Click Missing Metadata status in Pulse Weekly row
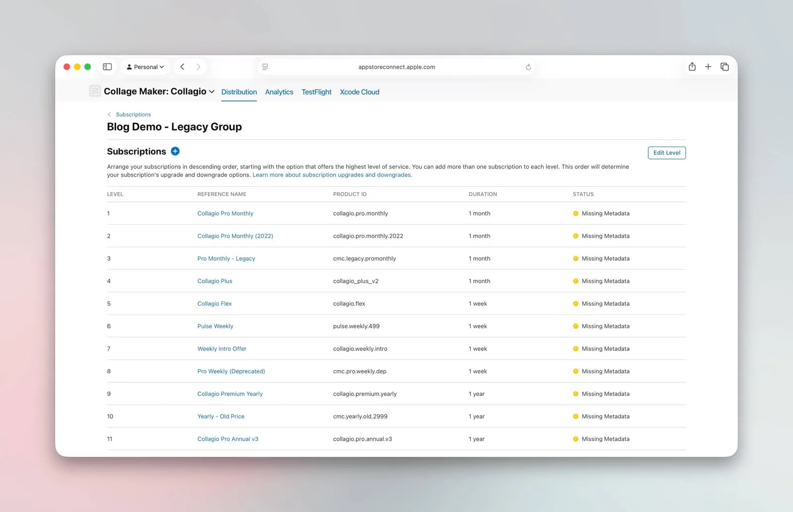793x512 pixels. point(605,326)
